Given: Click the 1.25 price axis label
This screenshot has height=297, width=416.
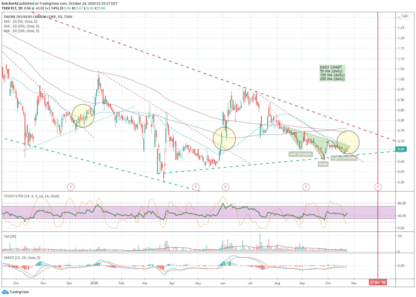Looking at the screenshot, I should click(x=401, y=28).
